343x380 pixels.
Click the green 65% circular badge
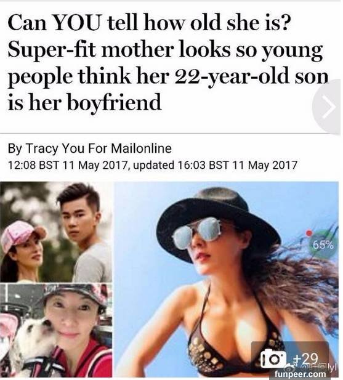pyautogui.click(x=323, y=245)
